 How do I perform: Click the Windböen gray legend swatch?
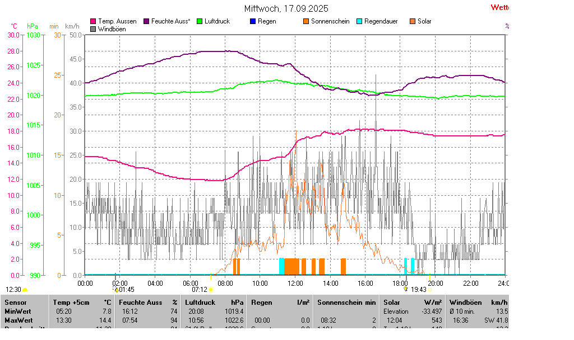tap(93, 29)
